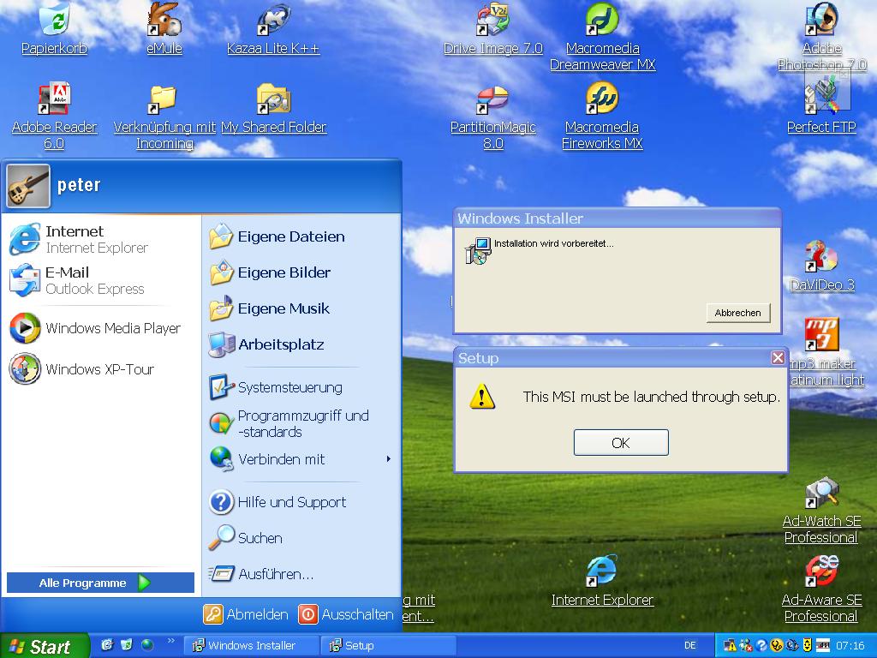Viewport: 877px width, 658px height.
Task: Open Programmzugriff und -standards
Action: tap(301, 423)
